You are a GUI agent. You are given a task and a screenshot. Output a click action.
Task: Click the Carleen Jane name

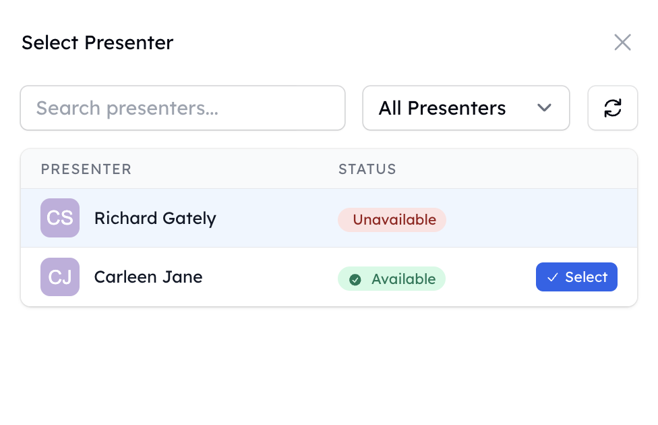(148, 277)
